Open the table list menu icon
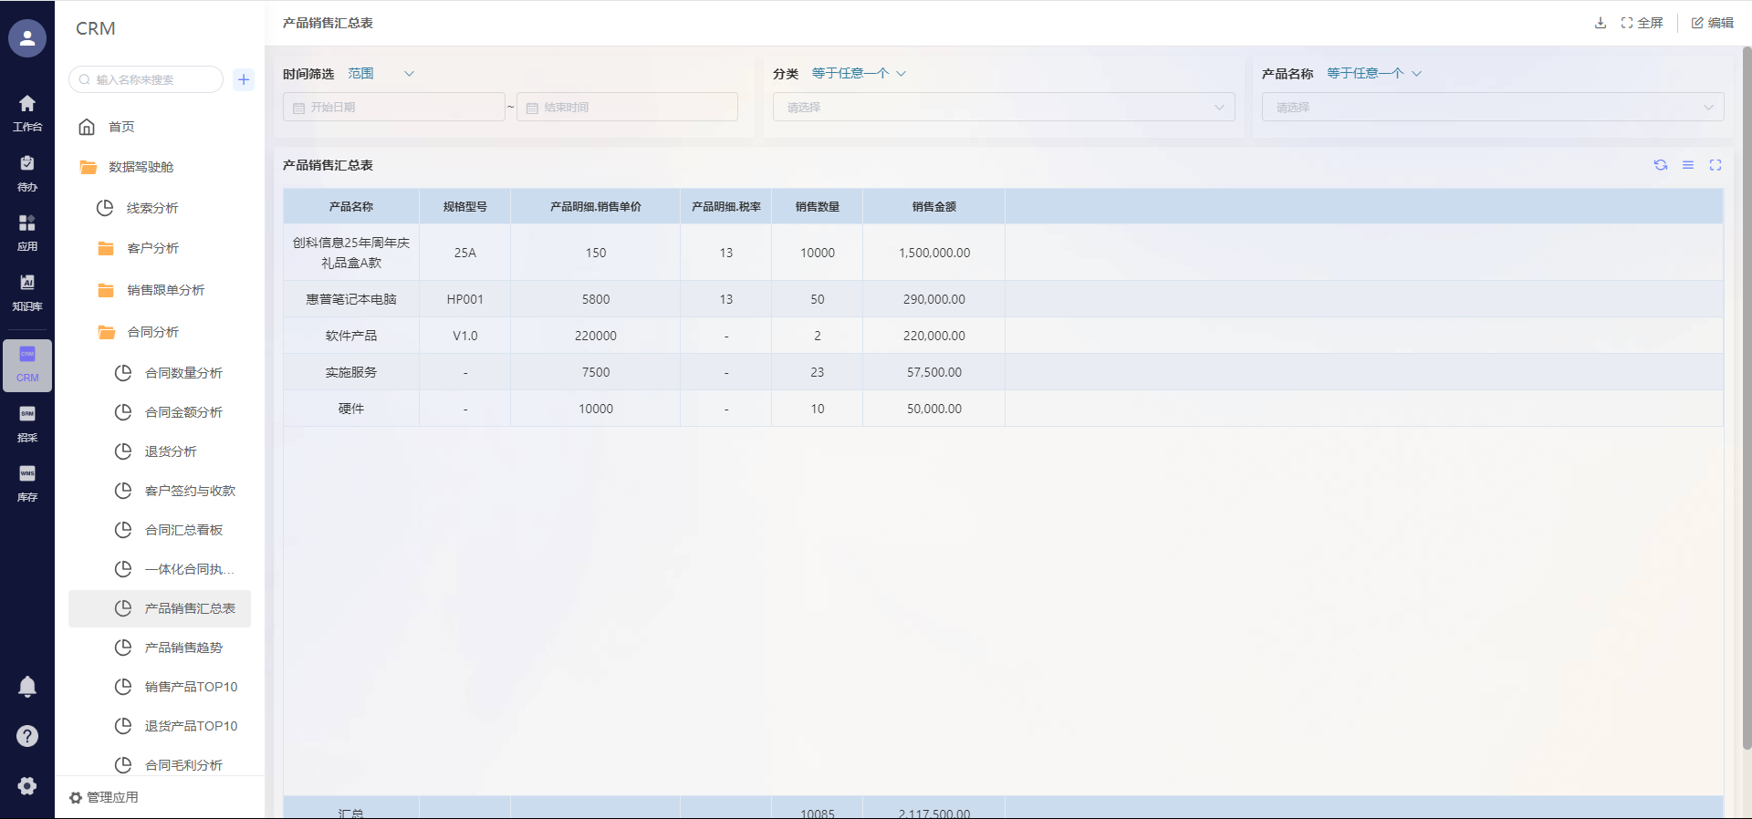Viewport: 1752px width, 819px height. (1687, 165)
